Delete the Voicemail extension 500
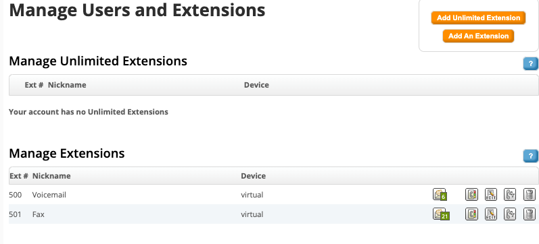The height and width of the screenshot is (244, 539). 530,194
